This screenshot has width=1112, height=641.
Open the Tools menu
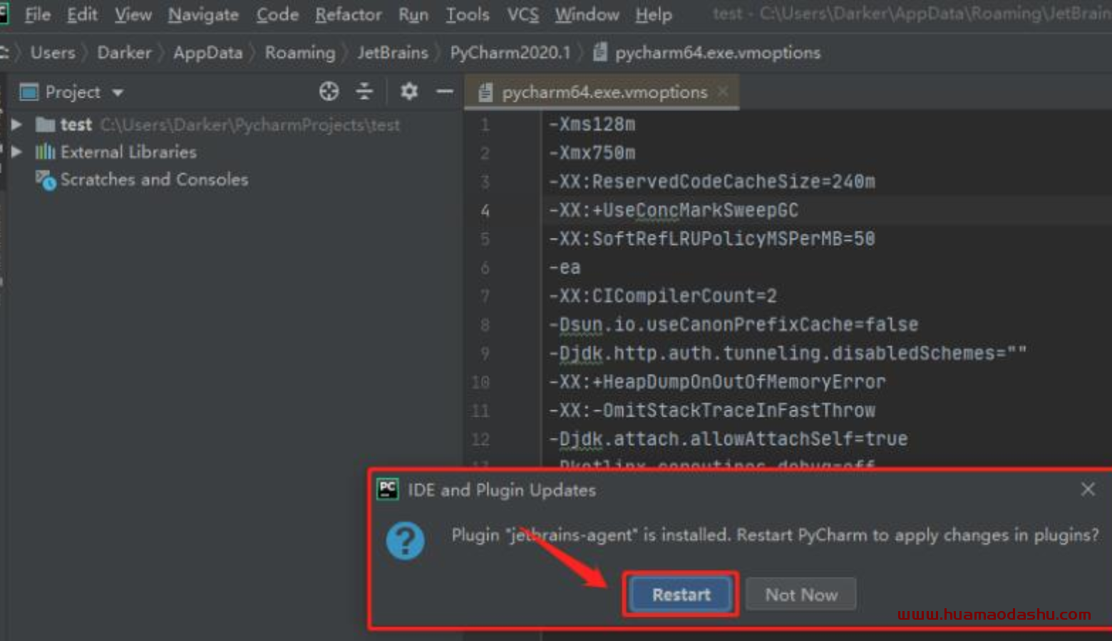pyautogui.click(x=468, y=14)
